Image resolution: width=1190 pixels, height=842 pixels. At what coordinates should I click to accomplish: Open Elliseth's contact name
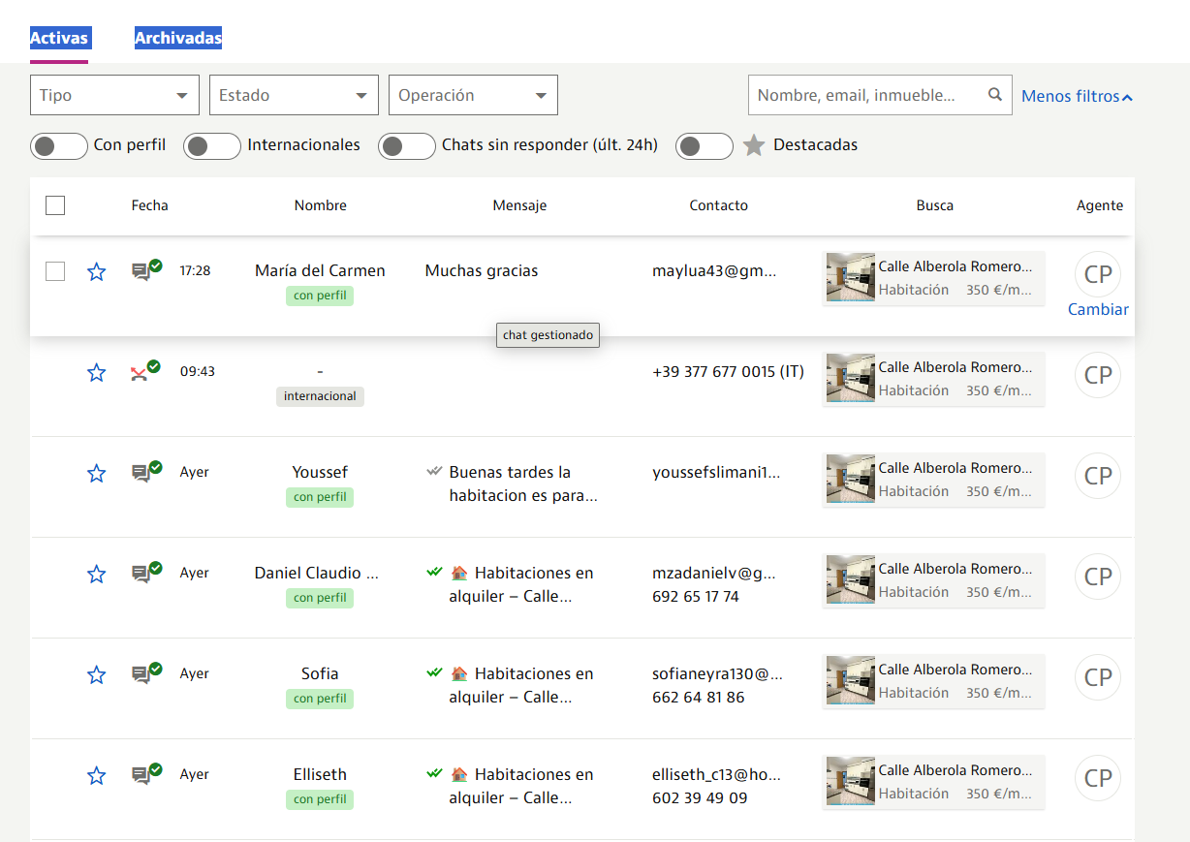pos(320,774)
